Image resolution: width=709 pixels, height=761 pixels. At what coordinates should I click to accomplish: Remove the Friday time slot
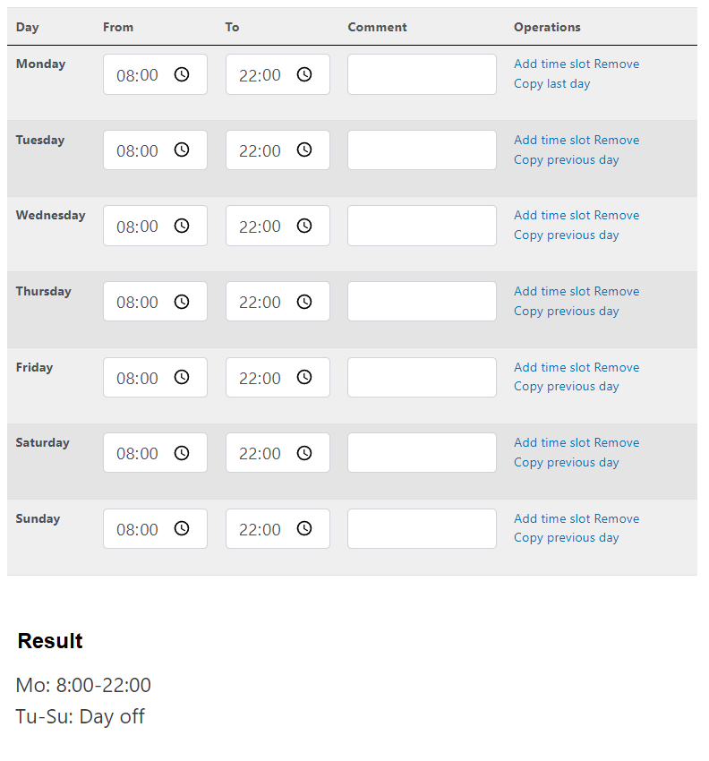coord(617,368)
